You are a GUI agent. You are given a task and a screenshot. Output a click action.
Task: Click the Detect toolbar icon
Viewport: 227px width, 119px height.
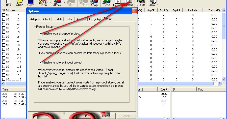click(x=84, y=3)
